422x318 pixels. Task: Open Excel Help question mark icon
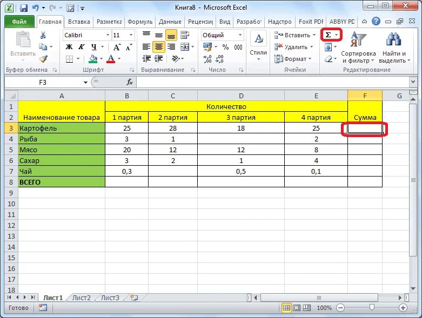point(376,21)
